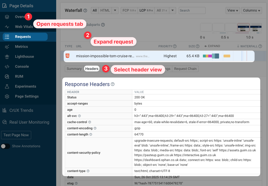Toggle the LCP 0.9 s milestone filter
The width and height of the screenshot is (268, 186).
[x=146, y=10]
